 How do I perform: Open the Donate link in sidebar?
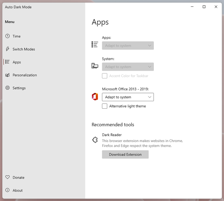point(18,177)
